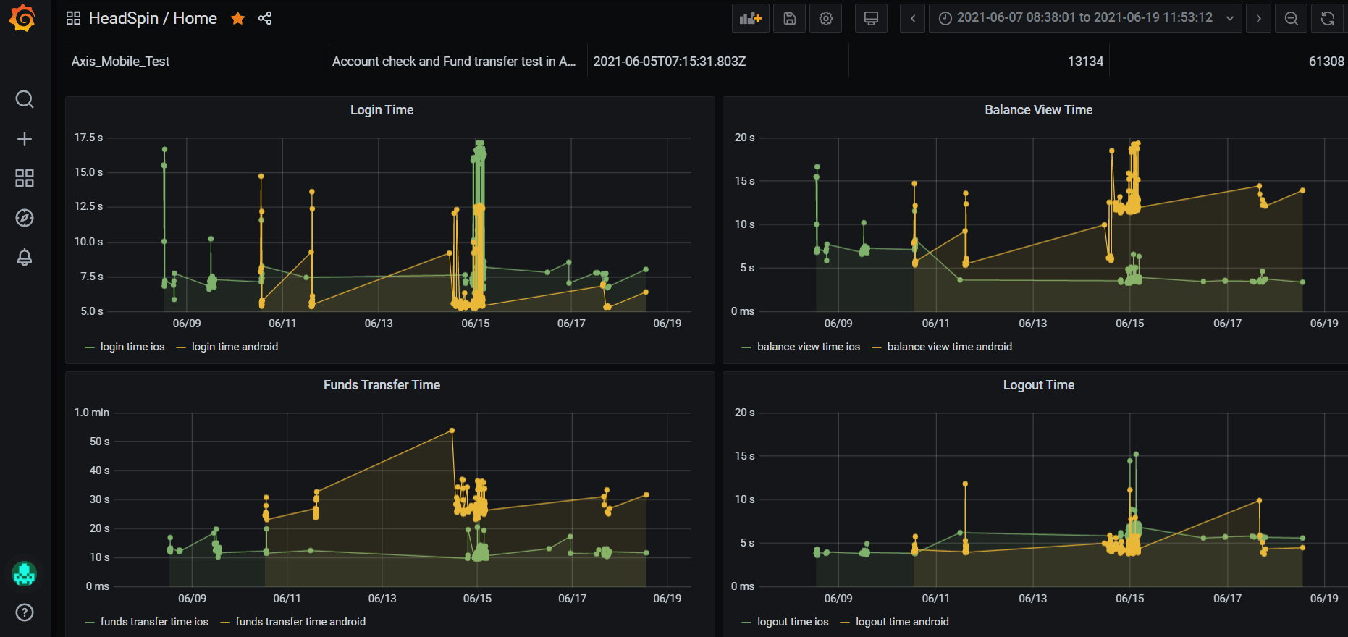The image size is (1348, 637).
Task: Open the time range picker dropdown
Action: coord(1085,18)
